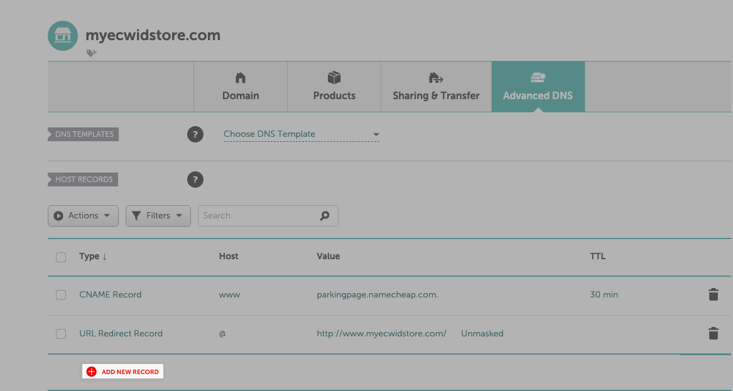Delete the URL Redirect Record with trash icon

tap(713, 333)
